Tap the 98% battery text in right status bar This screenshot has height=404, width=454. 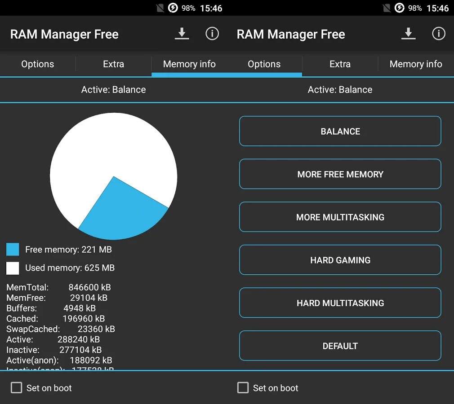[x=415, y=8]
